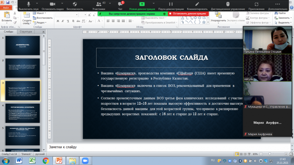Open Заменить replace button
This screenshot has width=294, height=165.
(x=282, y=18)
